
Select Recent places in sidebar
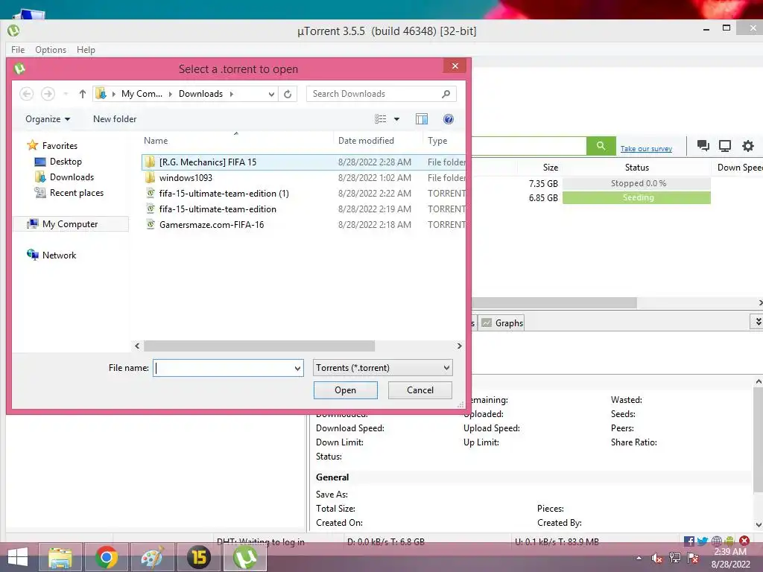coord(69,193)
